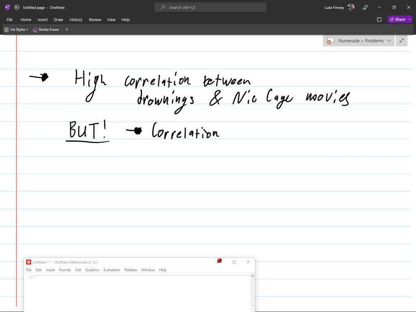Screen dimensions: 416x312
Task: Open the pen ideas icon near profile
Action: [365, 7]
